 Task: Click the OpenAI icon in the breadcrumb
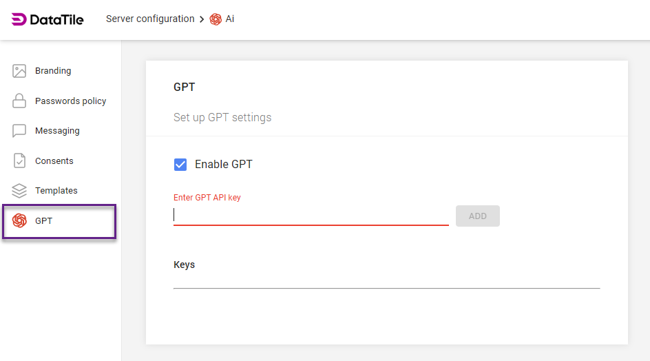pos(216,19)
